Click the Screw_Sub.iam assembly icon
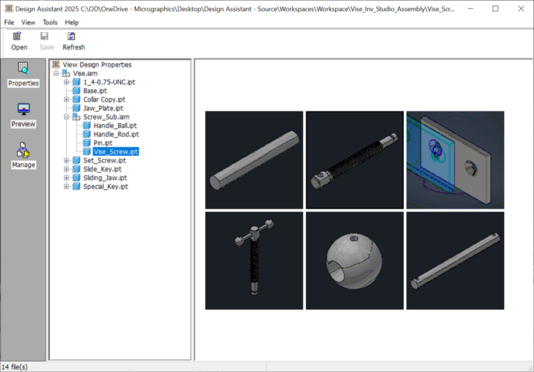This screenshot has height=372, width=534. pyautogui.click(x=76, y=117)
